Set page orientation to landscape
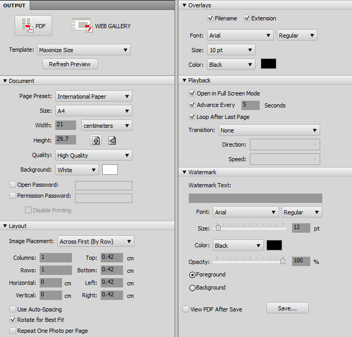This screenshot has height=337, width=352. coord(112,140)
